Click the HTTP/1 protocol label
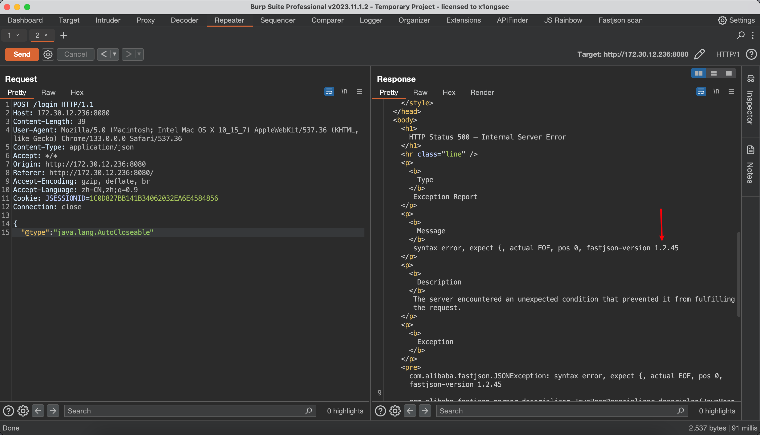The width and height of the screenshot is (760, 435). tap(728, 54)
